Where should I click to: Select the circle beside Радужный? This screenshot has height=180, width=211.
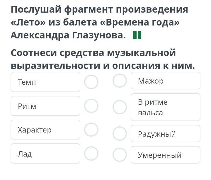pos(120,134)
